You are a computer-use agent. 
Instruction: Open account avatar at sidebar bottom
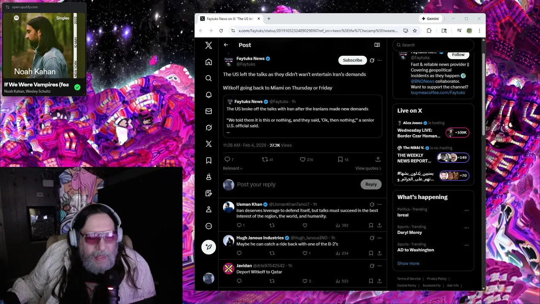(x=208, y=278)
